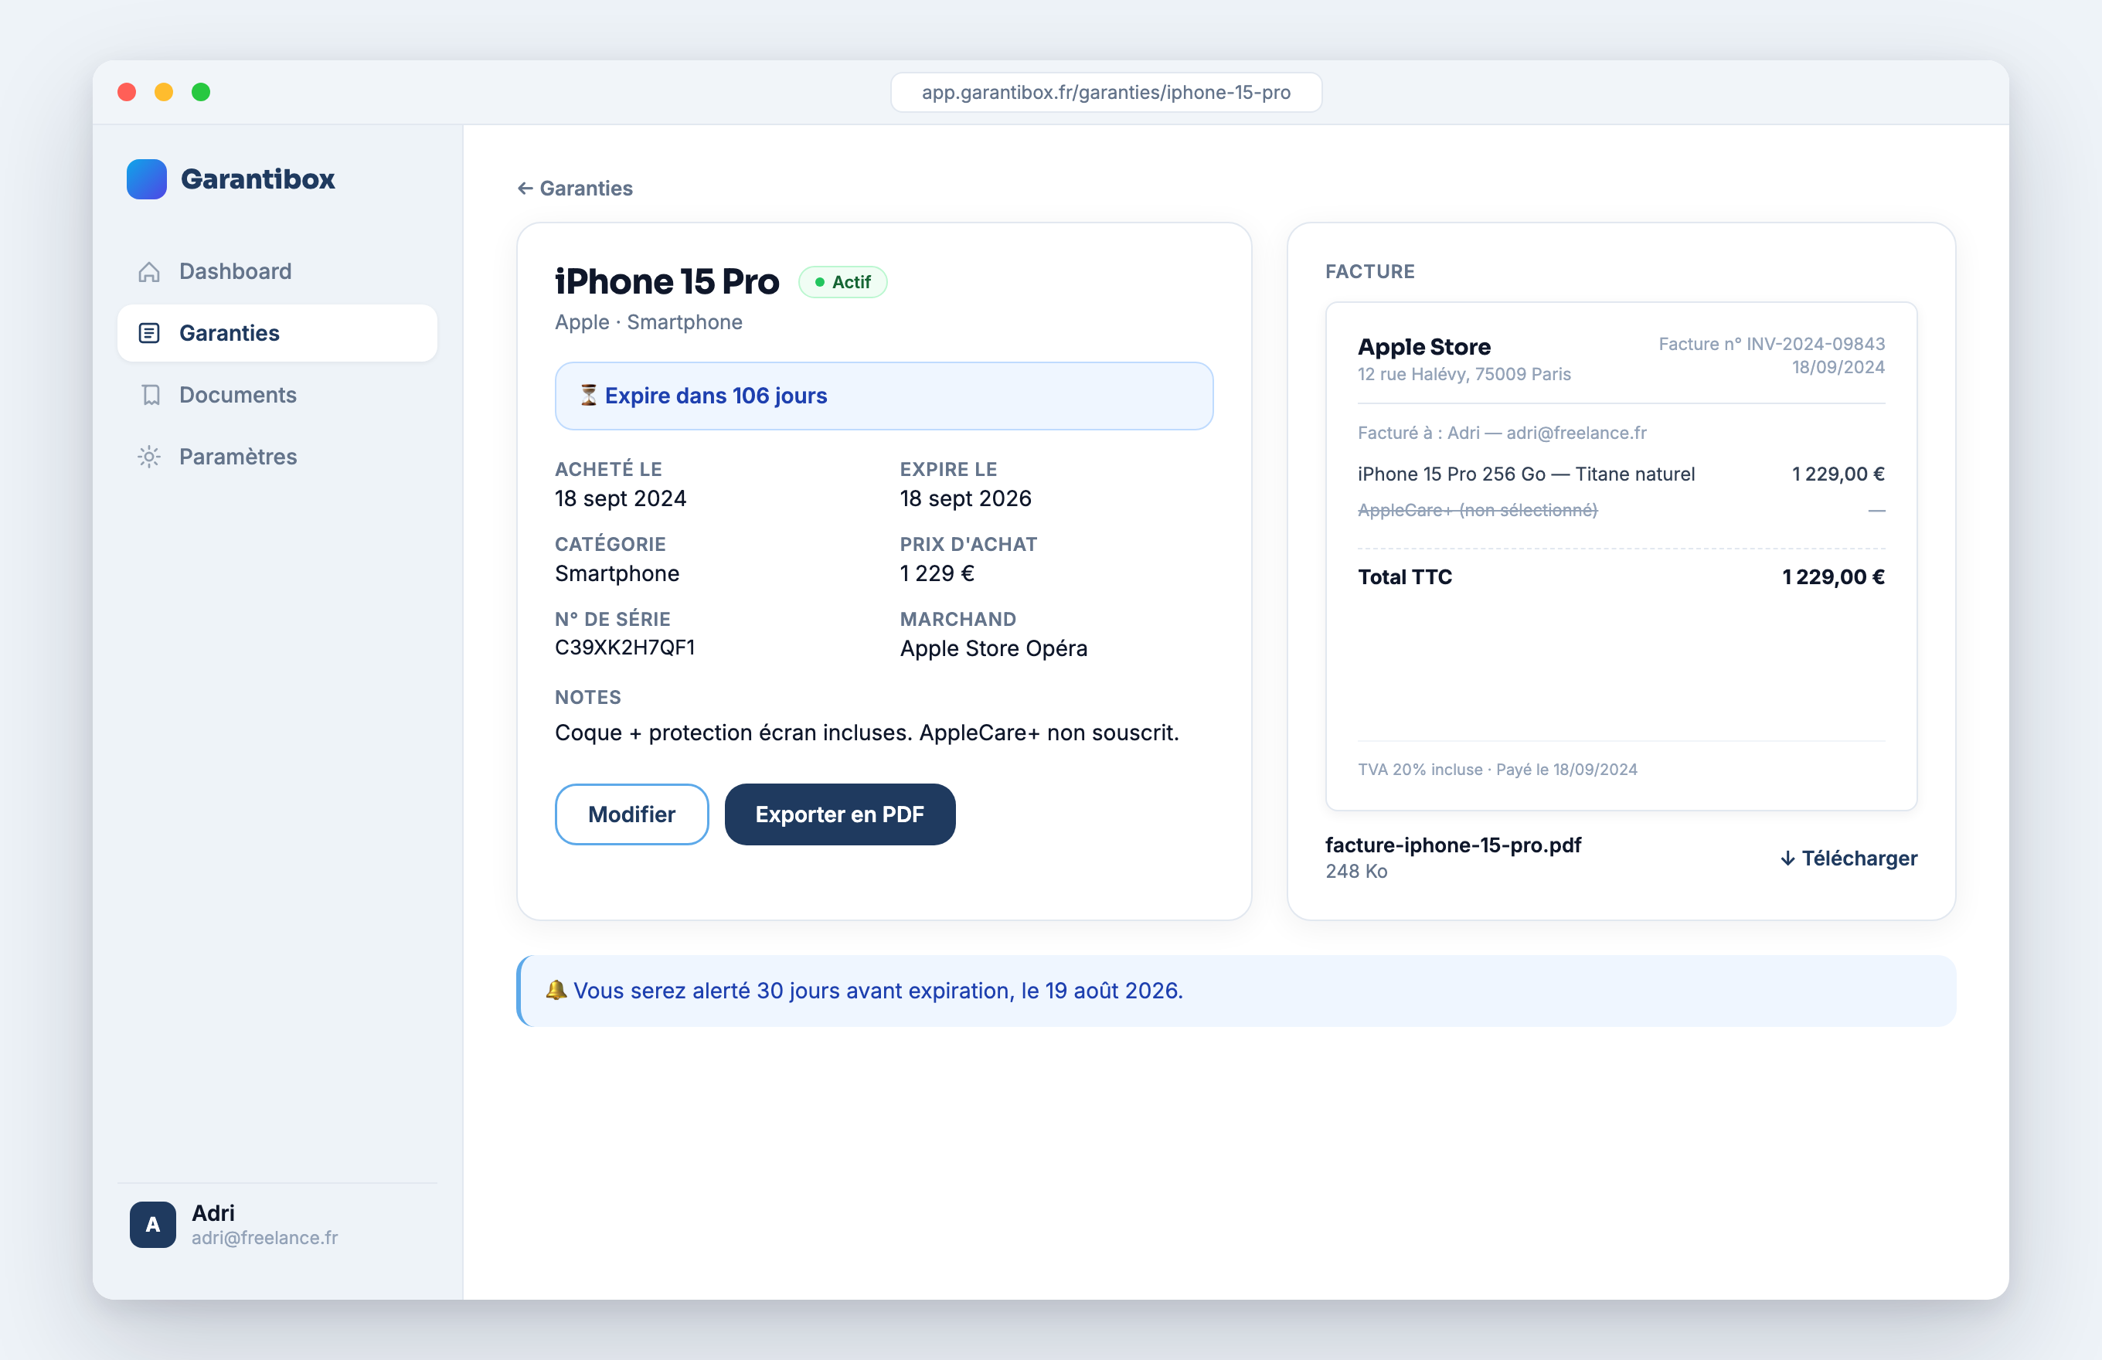The height and width of the screenshot is (1360, 2102).
Task: Click the iPhone 15 Pro 256 Go line item
Action: pyautogui.click(x=1526, y=474)
